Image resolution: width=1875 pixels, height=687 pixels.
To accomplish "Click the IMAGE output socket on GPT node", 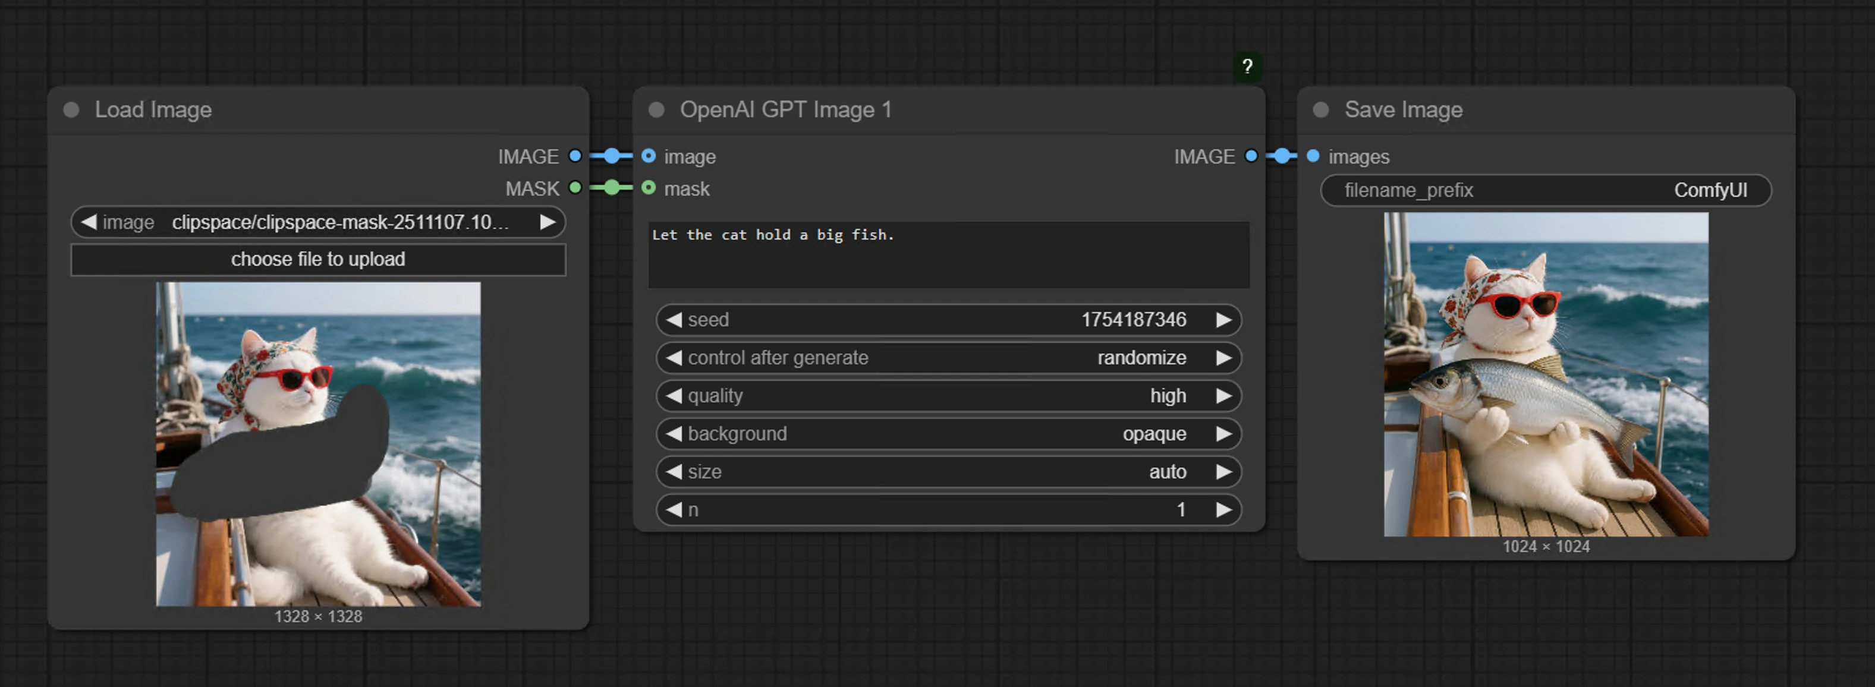I will click(1251, 156).
